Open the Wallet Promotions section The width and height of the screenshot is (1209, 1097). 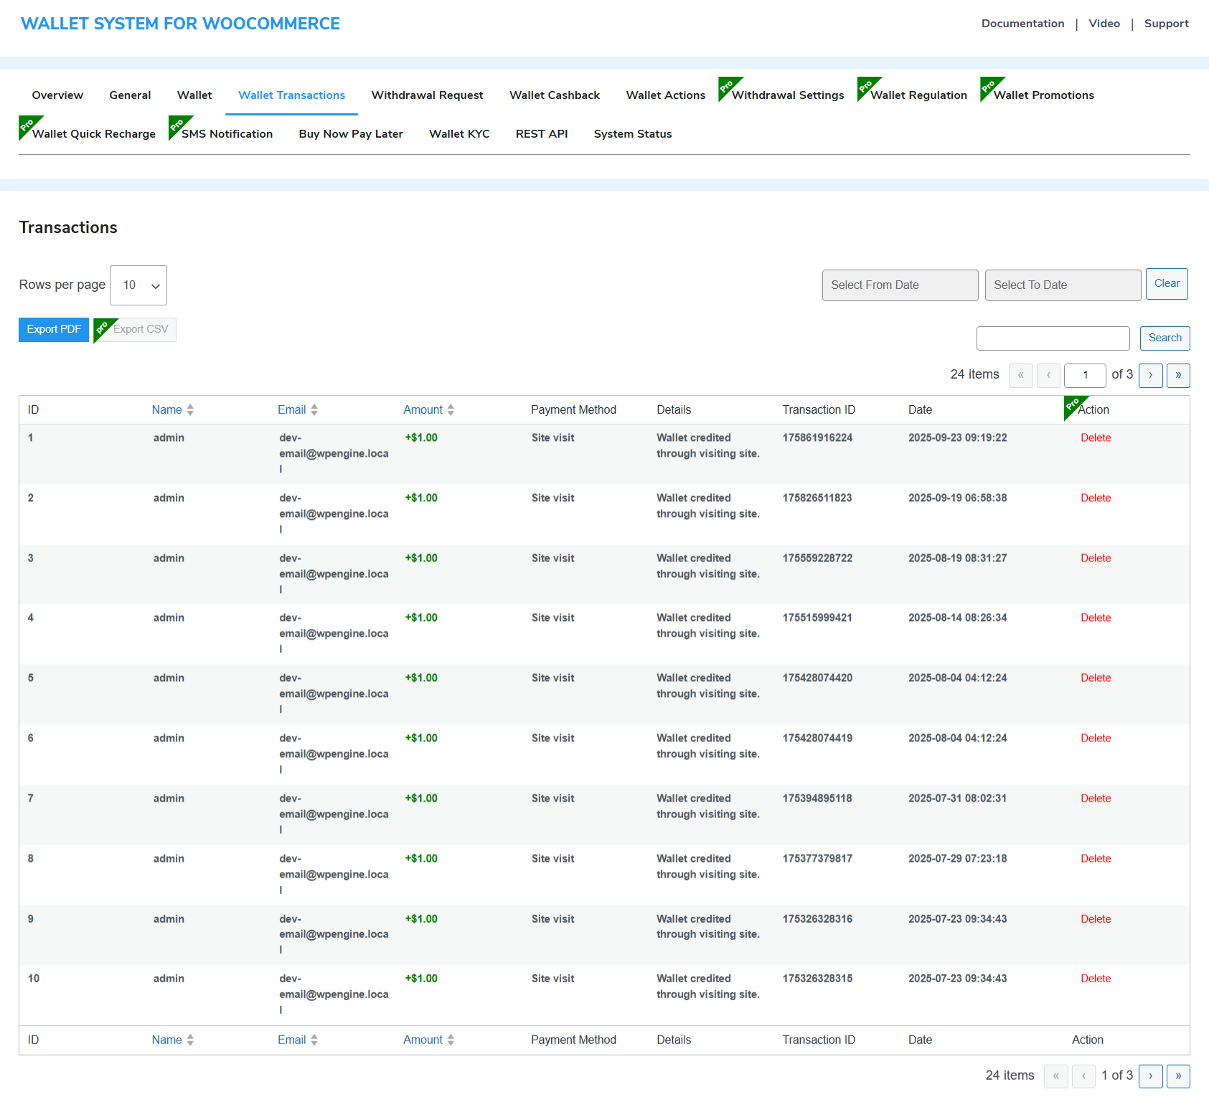coord(1043,95)
